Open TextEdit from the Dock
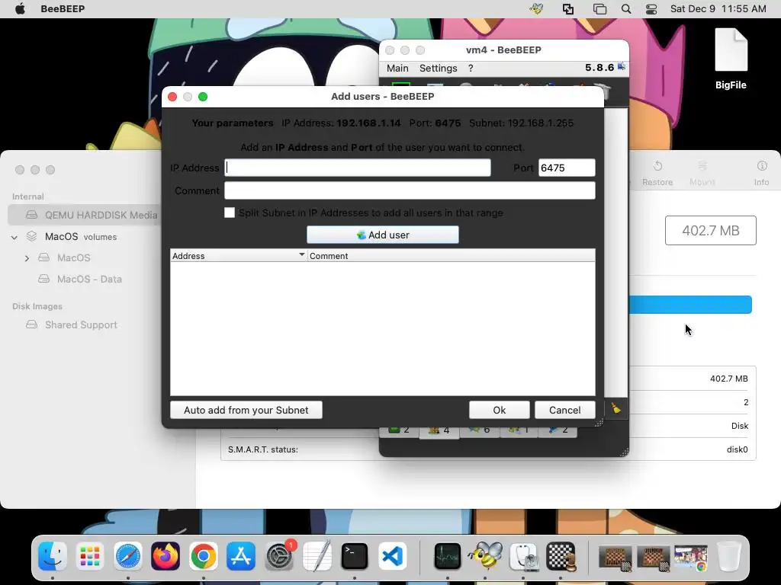The height and width of the screenshot is (585, 781). point(317,555)
